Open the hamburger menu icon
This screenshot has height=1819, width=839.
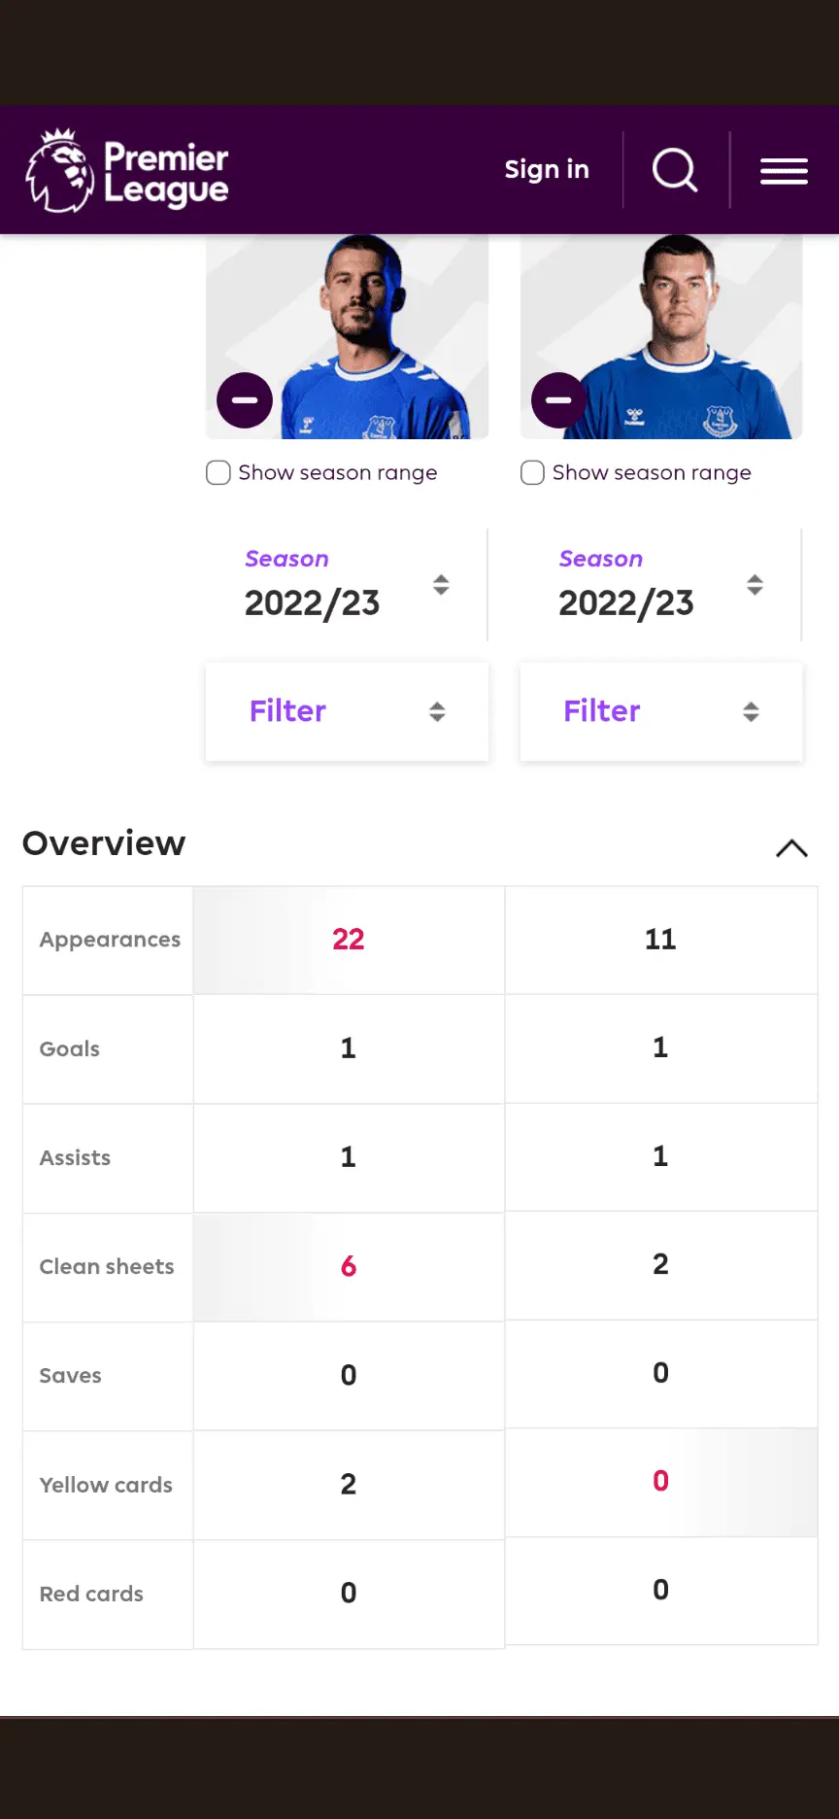click(784, 171)
